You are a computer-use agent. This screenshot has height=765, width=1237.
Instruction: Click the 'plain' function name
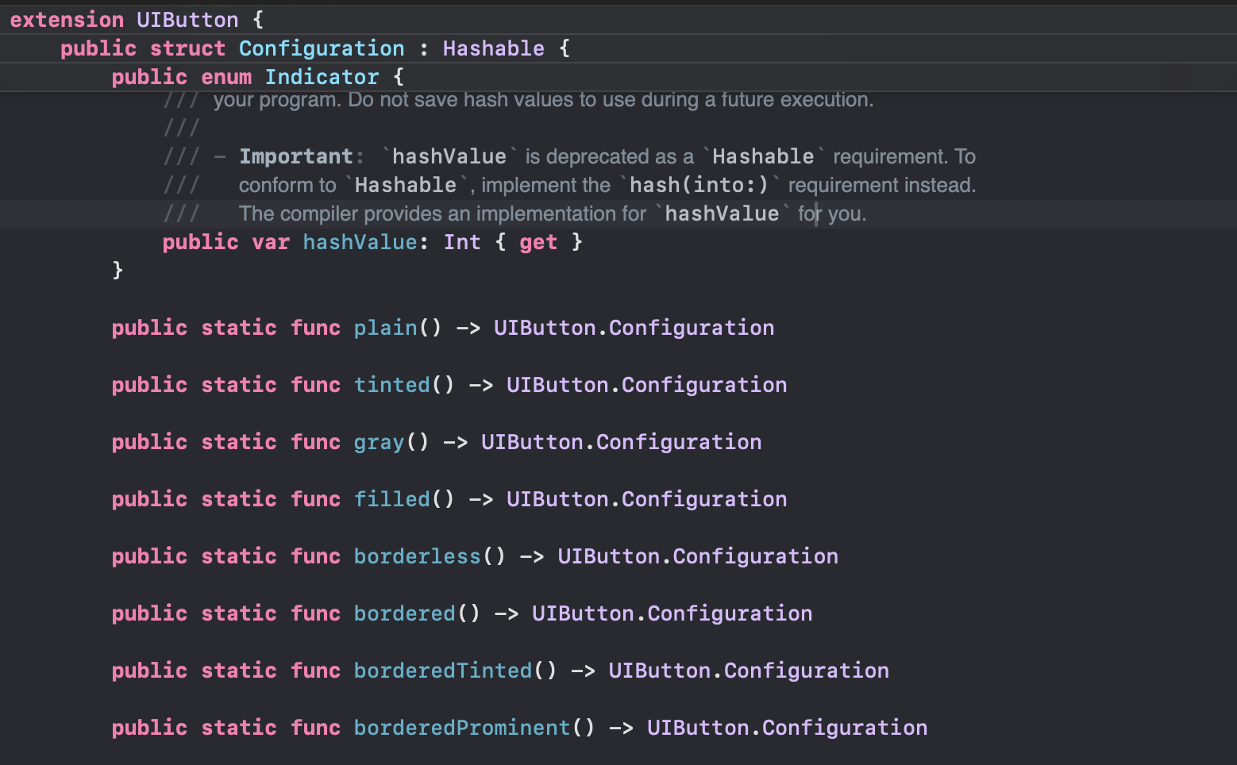coord(386,328)
